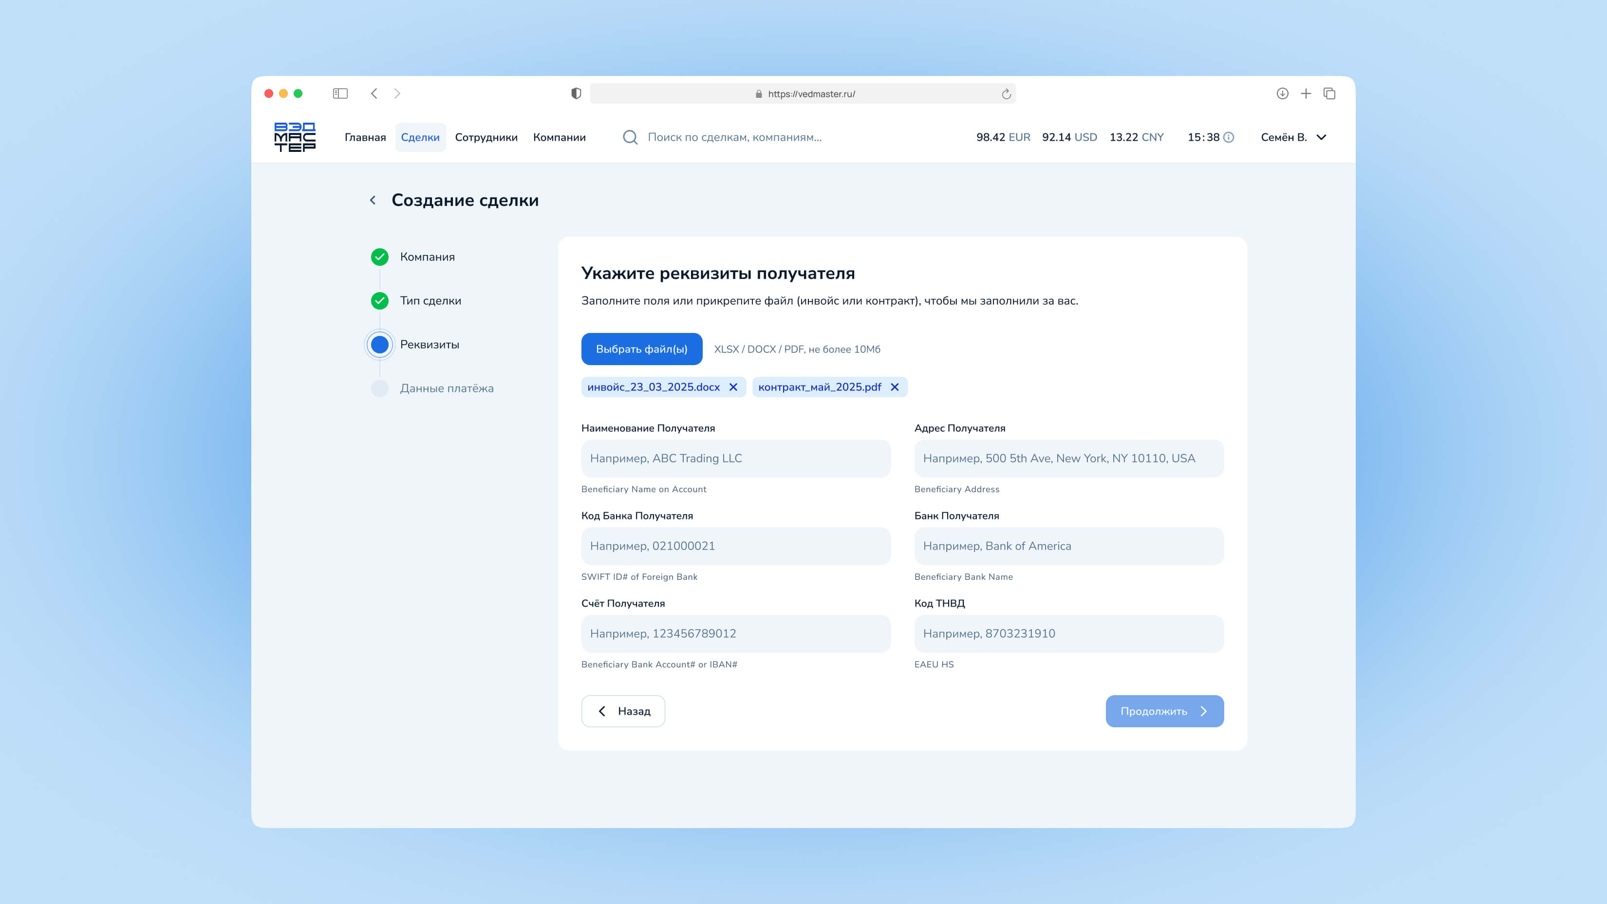Remove the инвойс_23_03_2025.docx file
This screenshot has width=1607, height=904.
pyautogui.click(x=734, y=387)
